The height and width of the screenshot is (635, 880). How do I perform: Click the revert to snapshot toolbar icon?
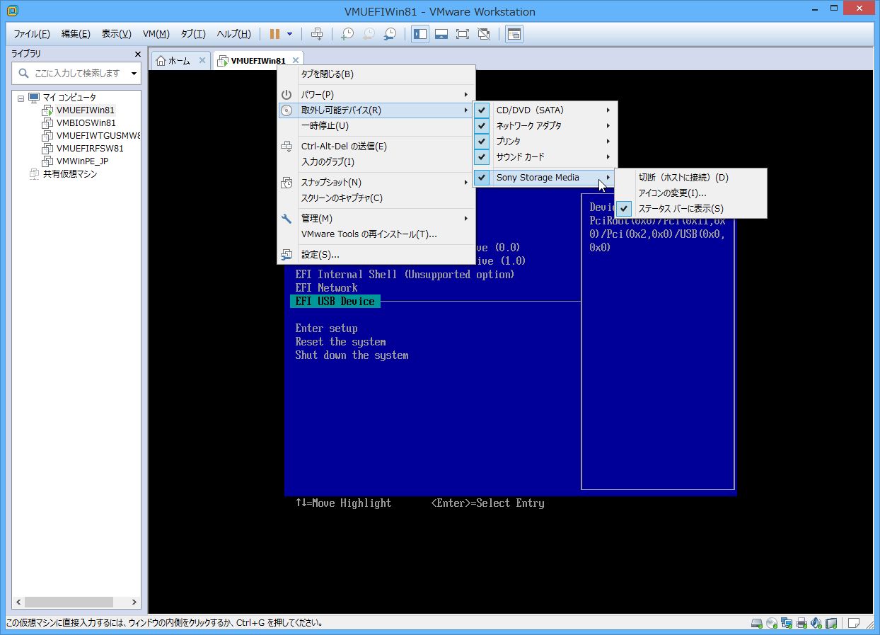click(x=369, y=34)
